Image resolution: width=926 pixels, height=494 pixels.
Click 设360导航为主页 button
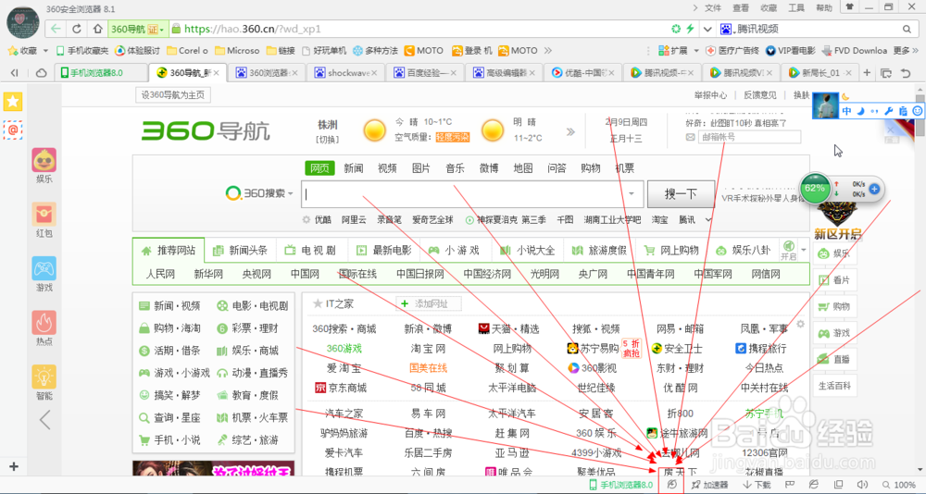[172, 95]
